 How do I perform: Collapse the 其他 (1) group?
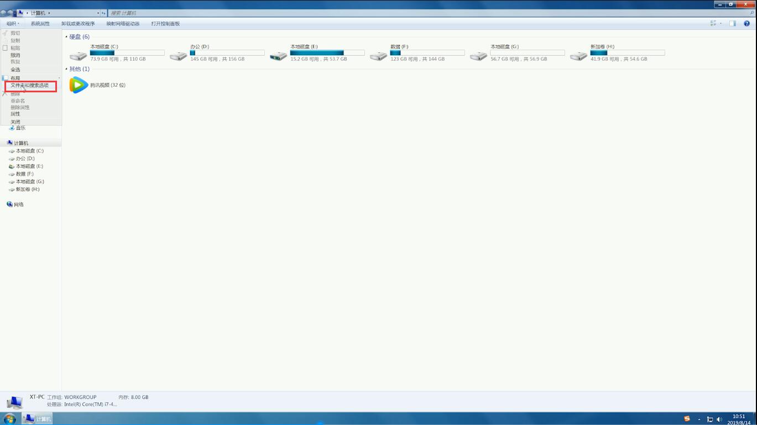pyautogui.click(x=66, y=69)
